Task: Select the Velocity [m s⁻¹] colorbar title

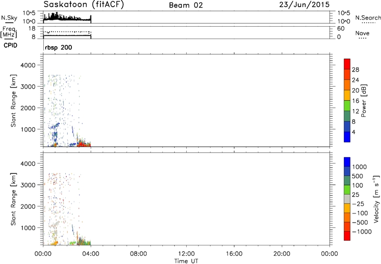Action: point(376,199)
